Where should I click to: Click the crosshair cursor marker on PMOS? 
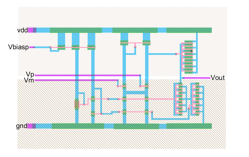pyautogui.click(x=192, y=51)
